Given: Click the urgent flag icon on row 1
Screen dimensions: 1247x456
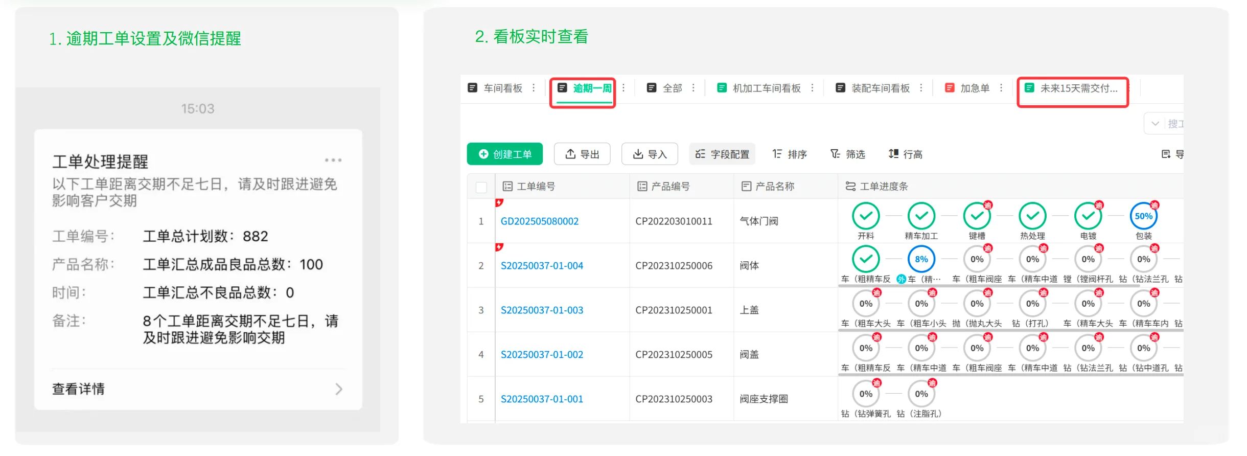Looking at the screenshot, I should (499, 203).
